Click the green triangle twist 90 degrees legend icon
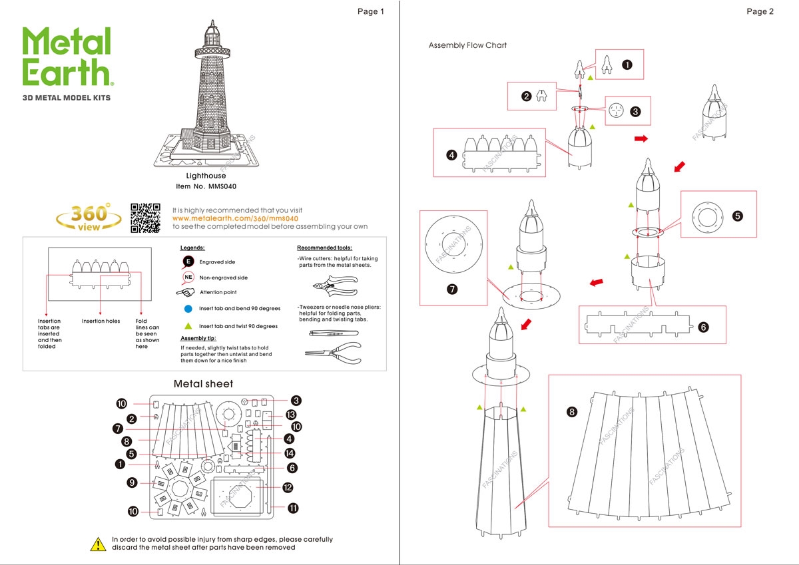This screenshot has width=799, height=565. coord(188,326)
